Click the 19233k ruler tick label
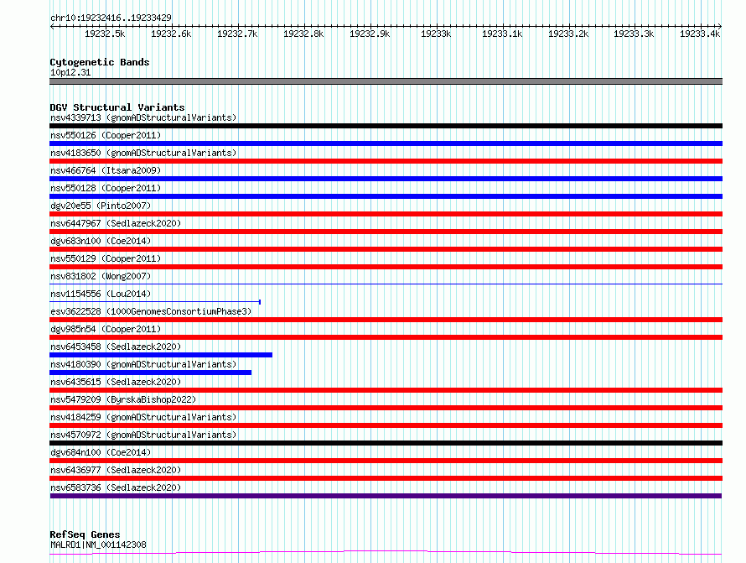746x563 pixels. coord(436,34)
